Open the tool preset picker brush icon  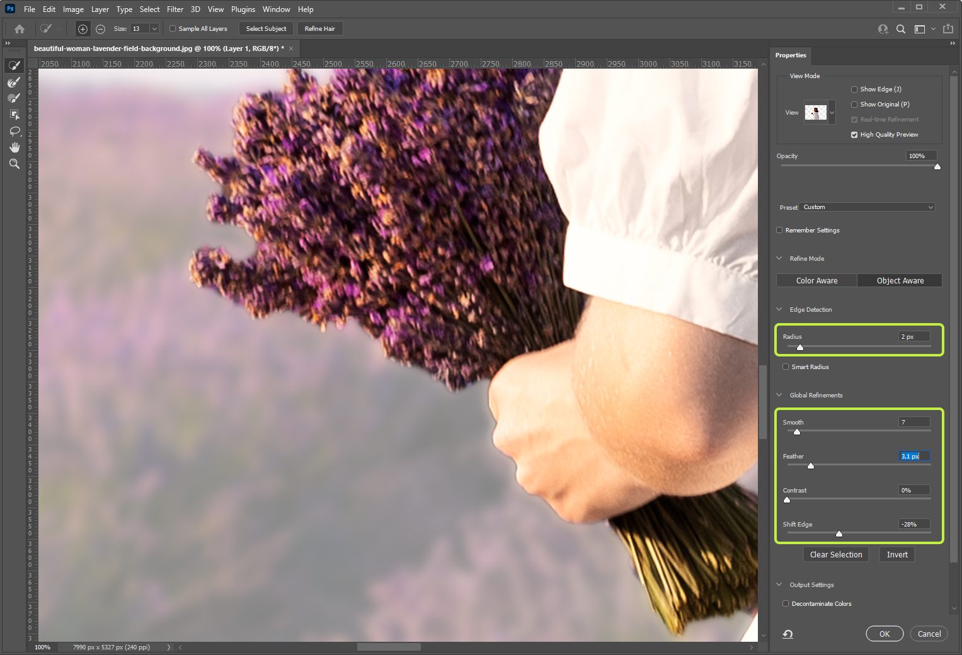pyautogui.click(x=47, y=29)
